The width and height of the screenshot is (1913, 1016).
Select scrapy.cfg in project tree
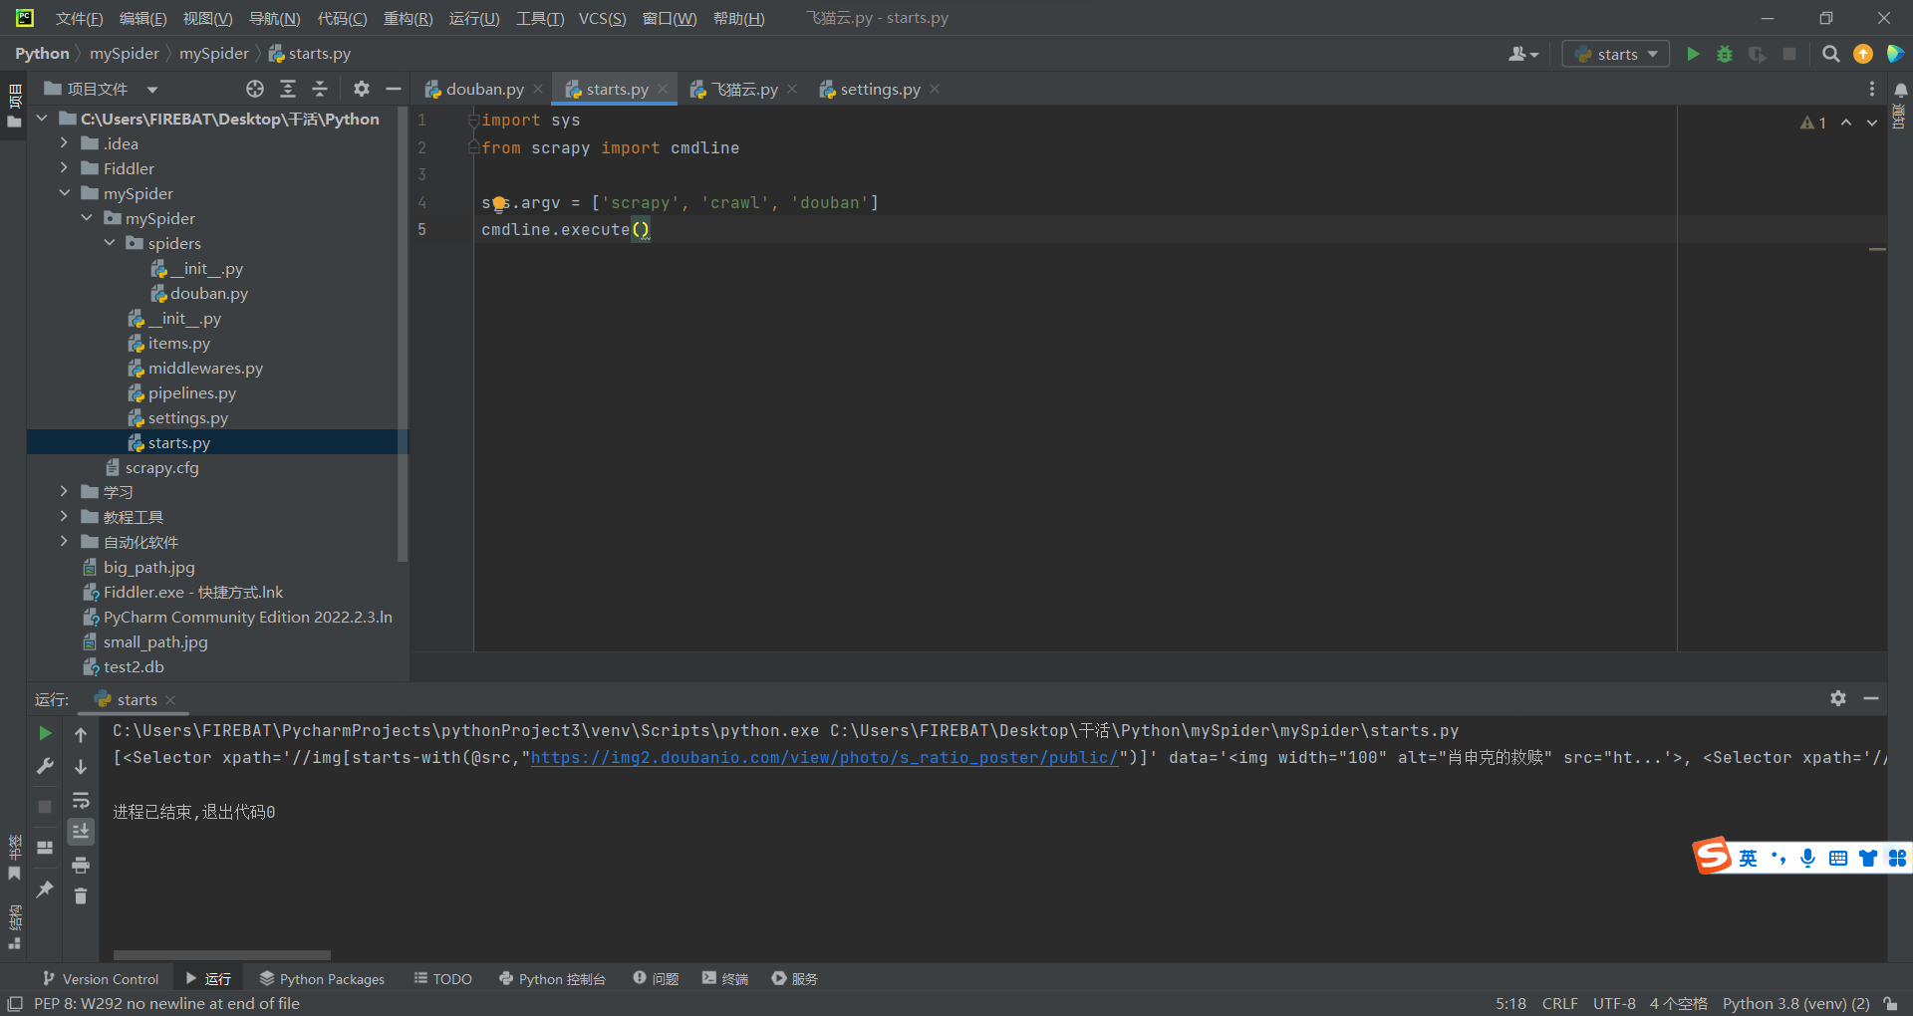(161, 468)
